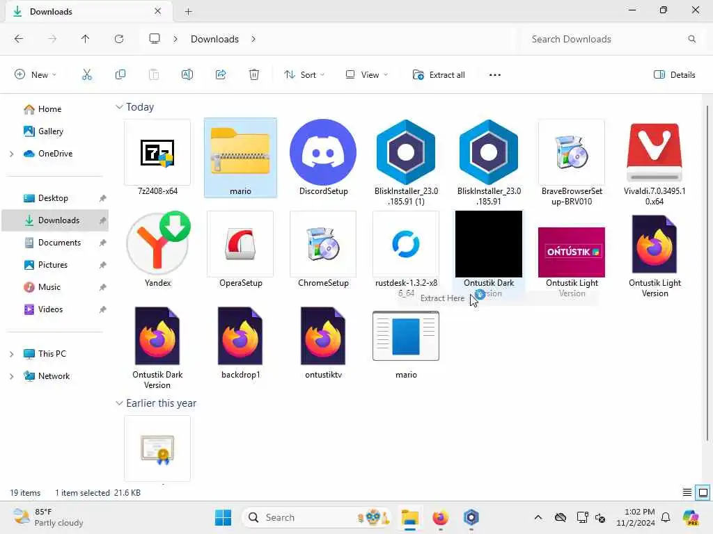Close the Downloads tab
The width and height of the screenshot is (713, 534).
[158, 11]
